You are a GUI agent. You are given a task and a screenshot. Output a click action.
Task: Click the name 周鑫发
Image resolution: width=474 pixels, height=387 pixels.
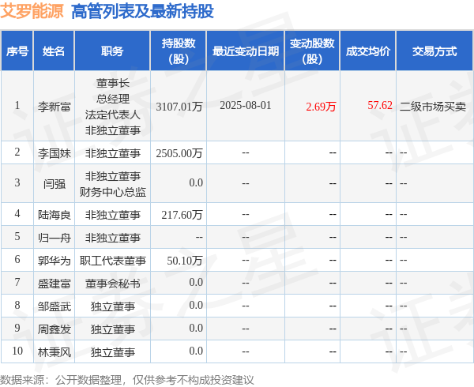54,329
